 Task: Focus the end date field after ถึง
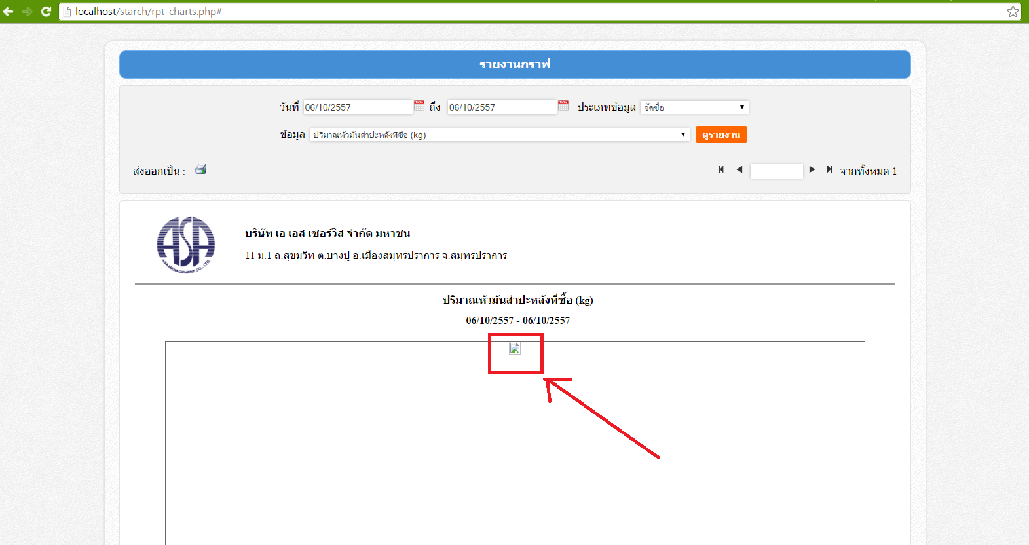tap(502, 107)
